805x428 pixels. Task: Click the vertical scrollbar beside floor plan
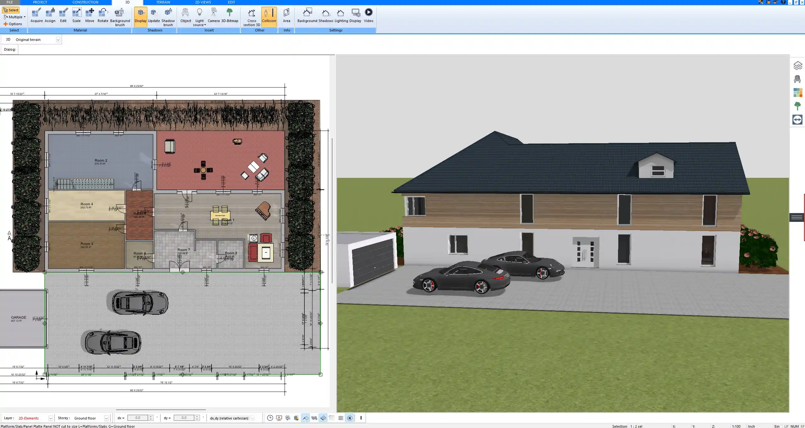point(332,210)
